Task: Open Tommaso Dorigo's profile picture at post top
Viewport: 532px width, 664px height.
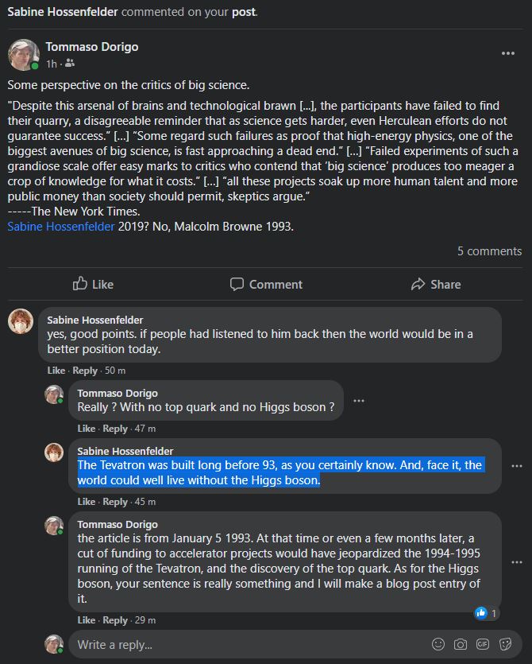Action: point(23,54)
